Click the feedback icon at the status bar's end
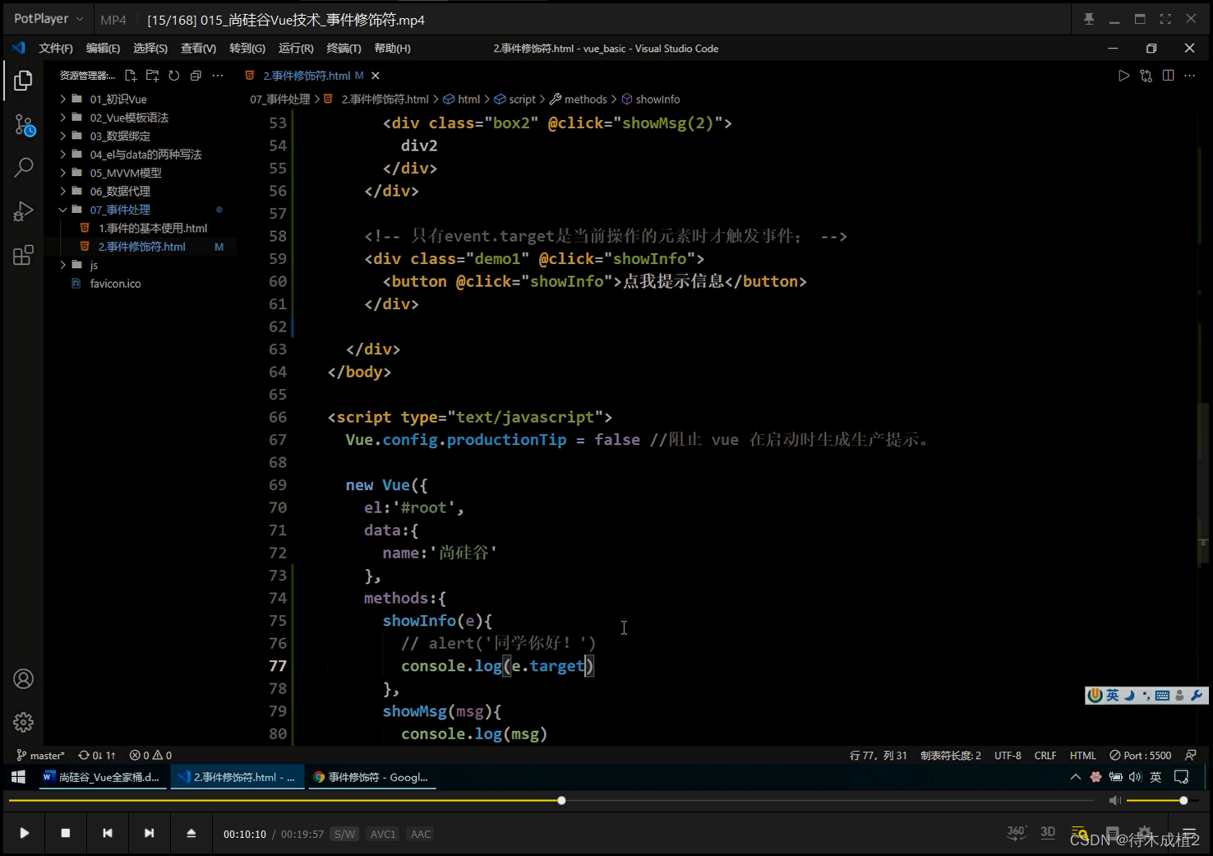 [x=1190, y=755]
